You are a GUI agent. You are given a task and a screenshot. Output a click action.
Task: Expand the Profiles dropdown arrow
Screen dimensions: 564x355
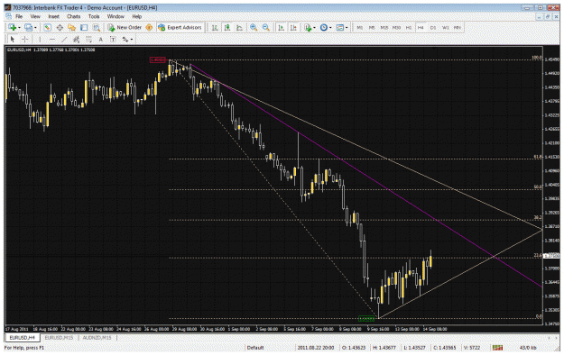coord(35,28)
